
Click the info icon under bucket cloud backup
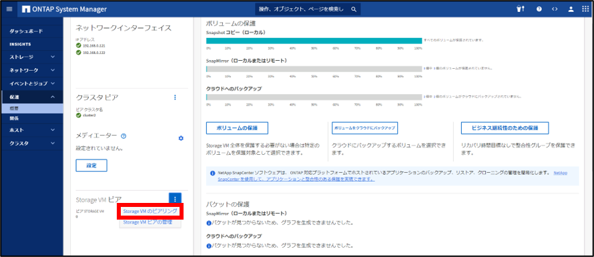coord(209,246)
